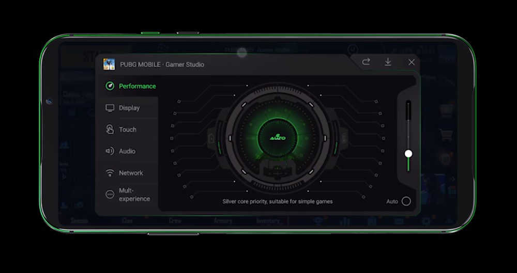The image size is (517, 273).
Task: Close the Gamer Studio panel
Action: click(412, 62)
